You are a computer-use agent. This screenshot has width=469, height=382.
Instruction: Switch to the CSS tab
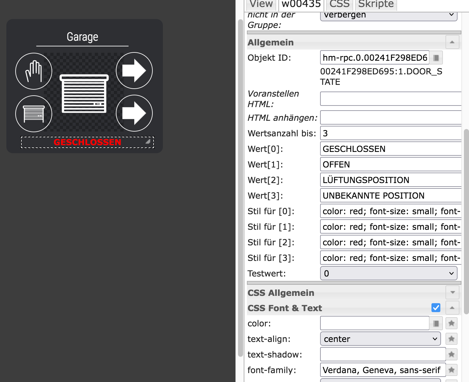[x=339, y=4]
